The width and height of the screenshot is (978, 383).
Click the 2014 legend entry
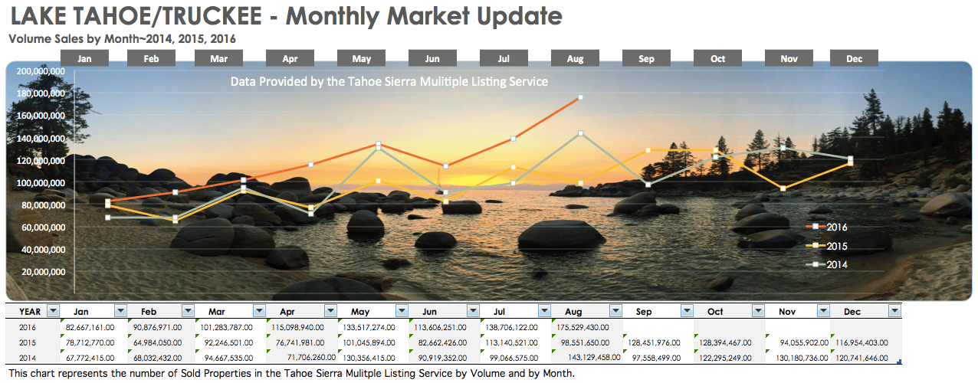(x=825, y=264)
